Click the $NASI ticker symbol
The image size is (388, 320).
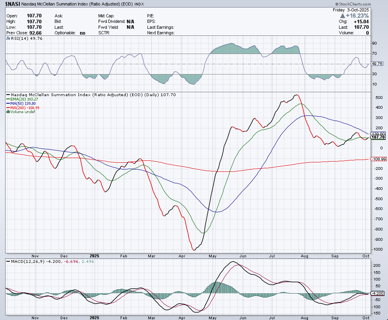point(13,4)
